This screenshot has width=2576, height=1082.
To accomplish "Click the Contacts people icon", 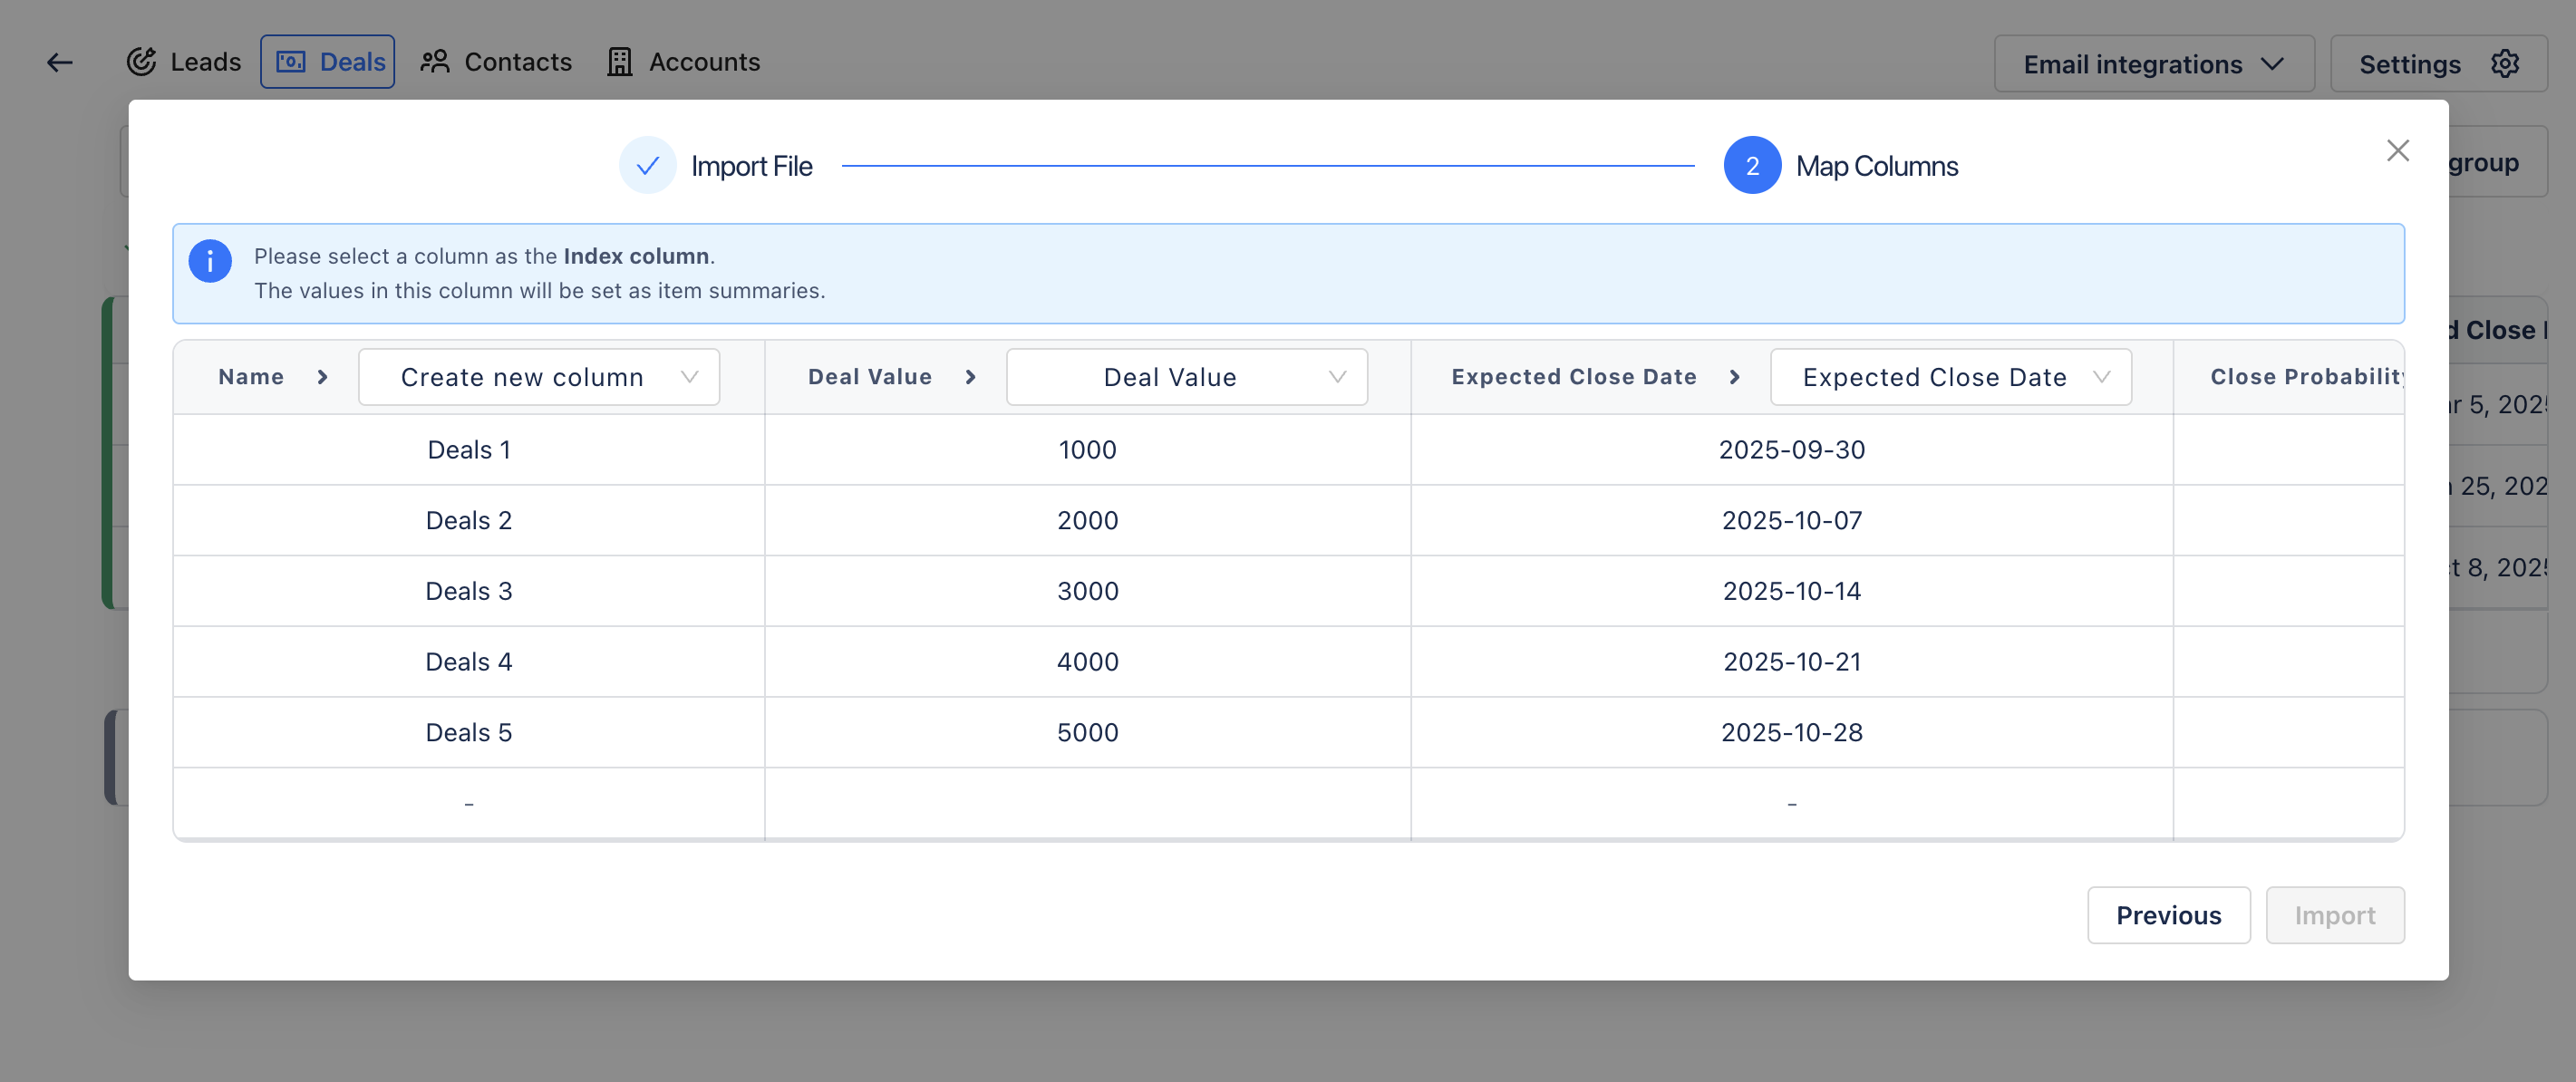I will 434,62.
